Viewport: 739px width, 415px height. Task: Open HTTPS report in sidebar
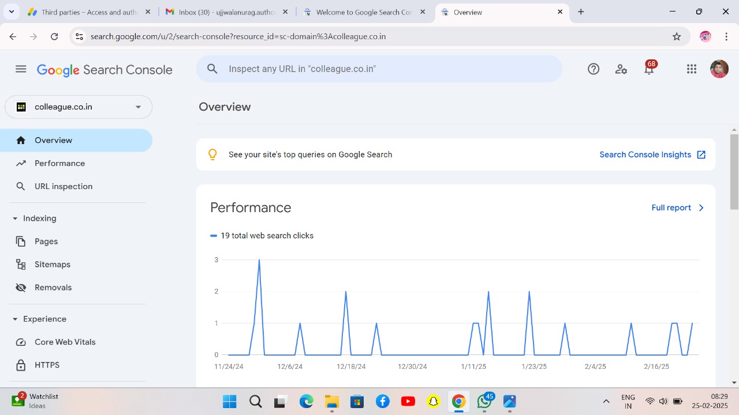(x=76, y=365)
